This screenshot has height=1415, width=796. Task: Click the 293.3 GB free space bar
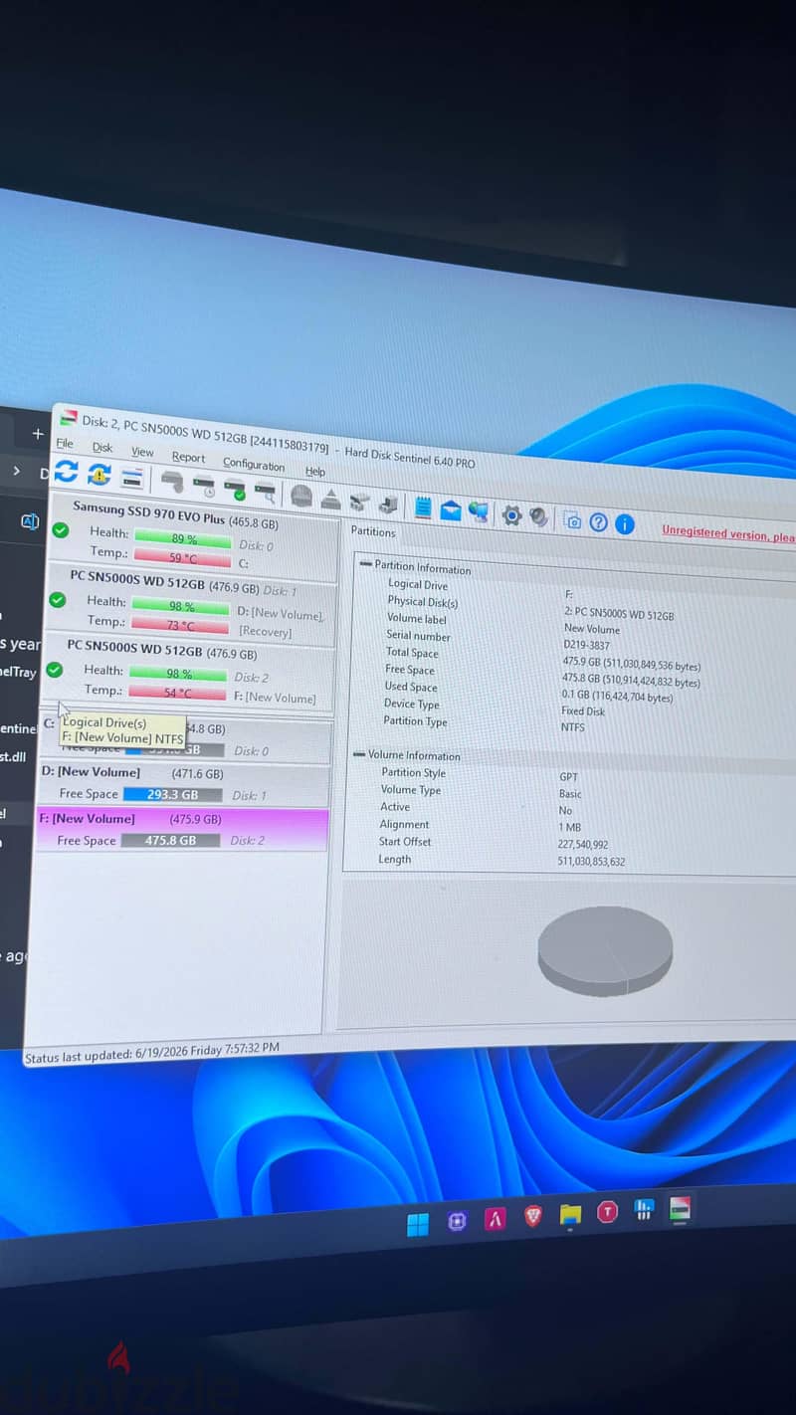[x=172, y=795]
